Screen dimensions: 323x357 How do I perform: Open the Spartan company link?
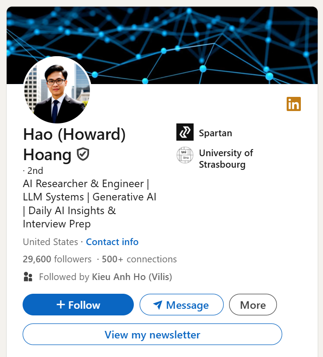pos(215,133)
